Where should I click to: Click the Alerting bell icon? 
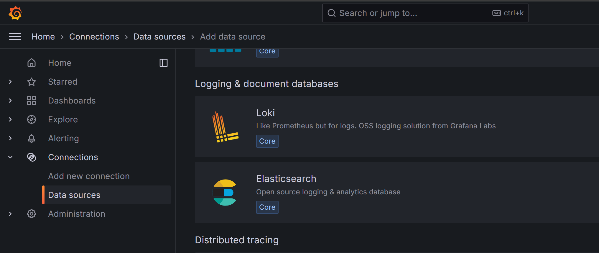pos(32,138)
